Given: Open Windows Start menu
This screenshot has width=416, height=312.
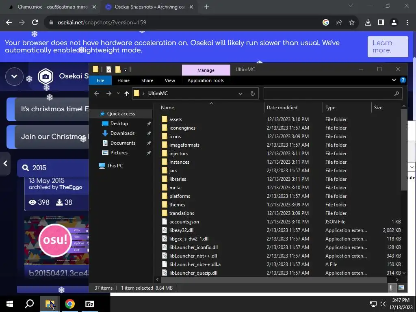Looking at the screenshot, I should (10, 304).
